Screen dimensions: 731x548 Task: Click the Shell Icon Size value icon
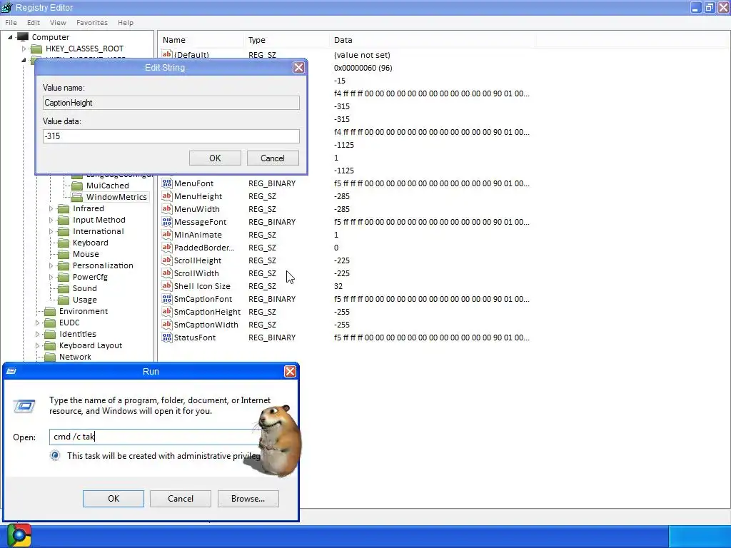[x=167, y=286]
